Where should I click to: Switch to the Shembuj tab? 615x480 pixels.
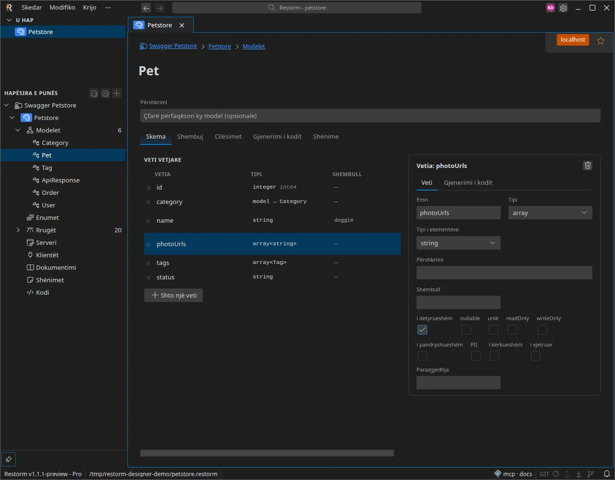[190, 137]
